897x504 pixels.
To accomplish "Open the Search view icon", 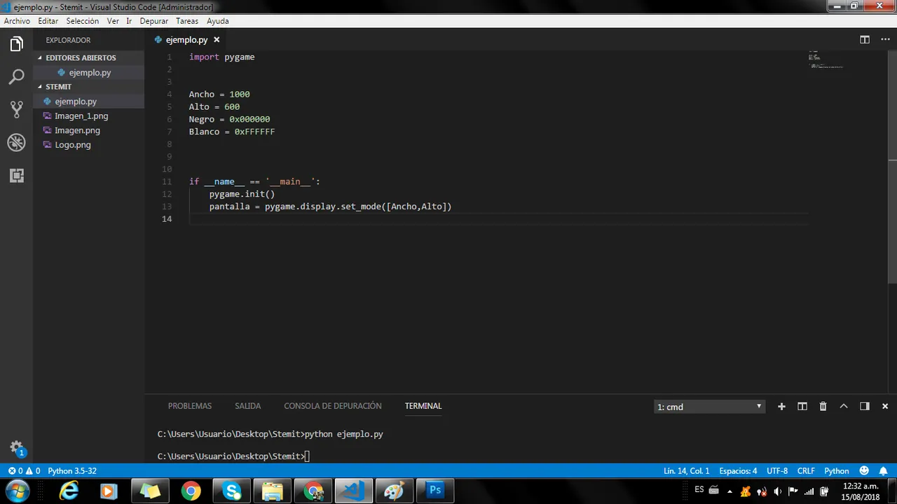I will click(16, 77).
